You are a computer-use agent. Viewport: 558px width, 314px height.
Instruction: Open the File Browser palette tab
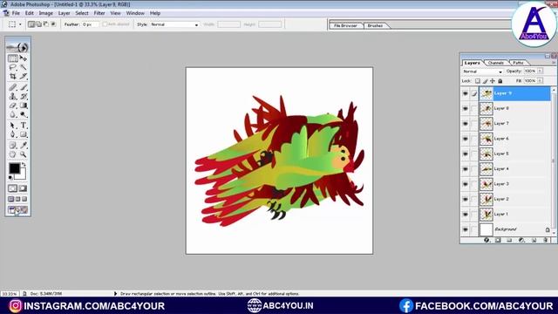tap(345, 25)
